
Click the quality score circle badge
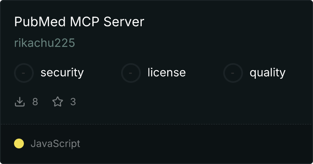coord(233,73)
